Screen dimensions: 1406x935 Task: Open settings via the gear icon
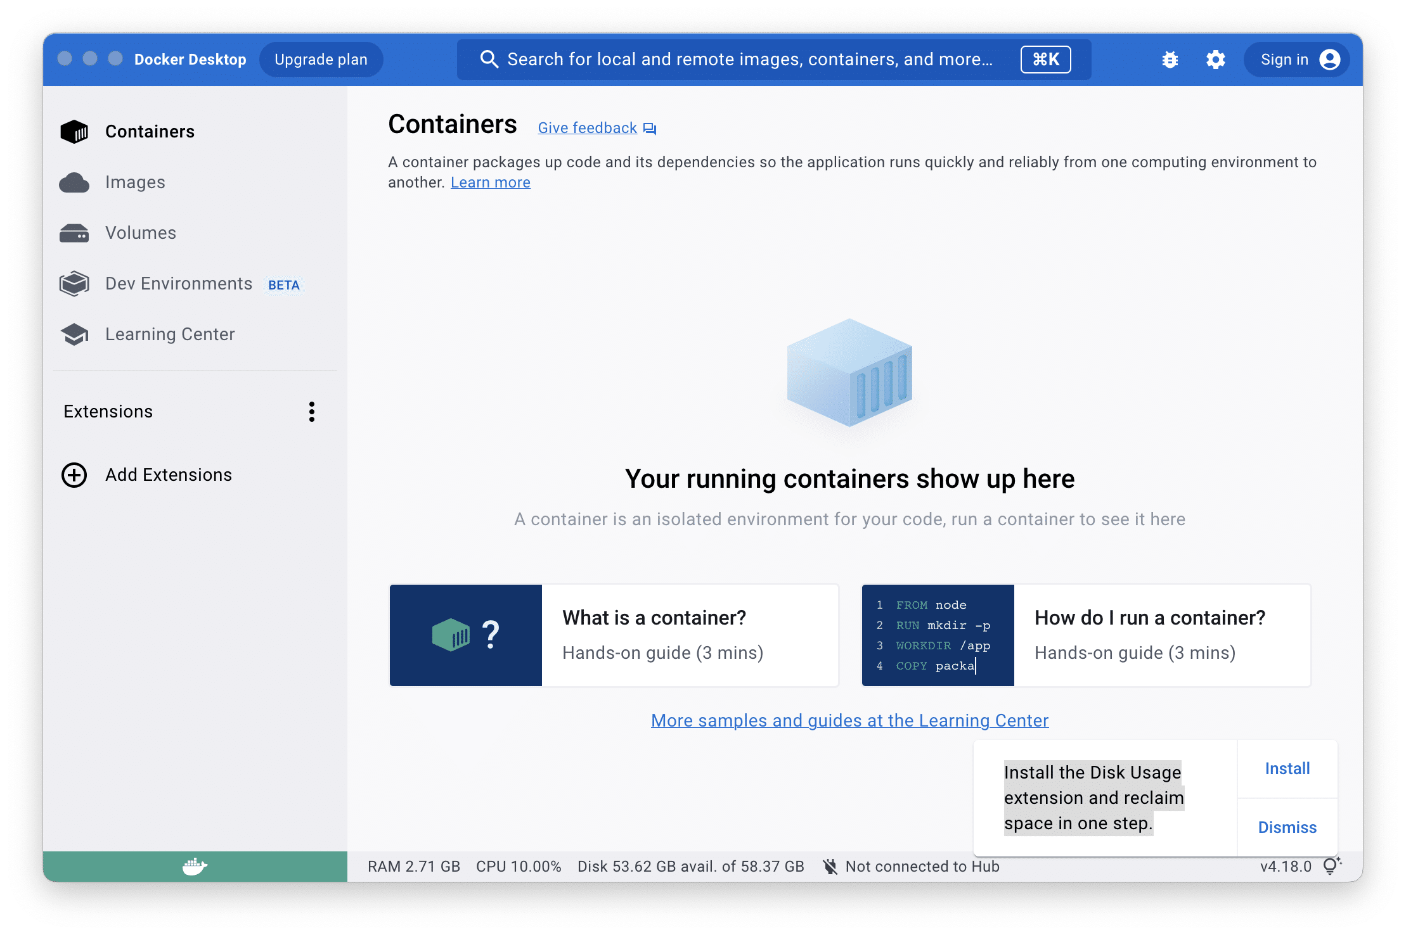(1215, 60)
